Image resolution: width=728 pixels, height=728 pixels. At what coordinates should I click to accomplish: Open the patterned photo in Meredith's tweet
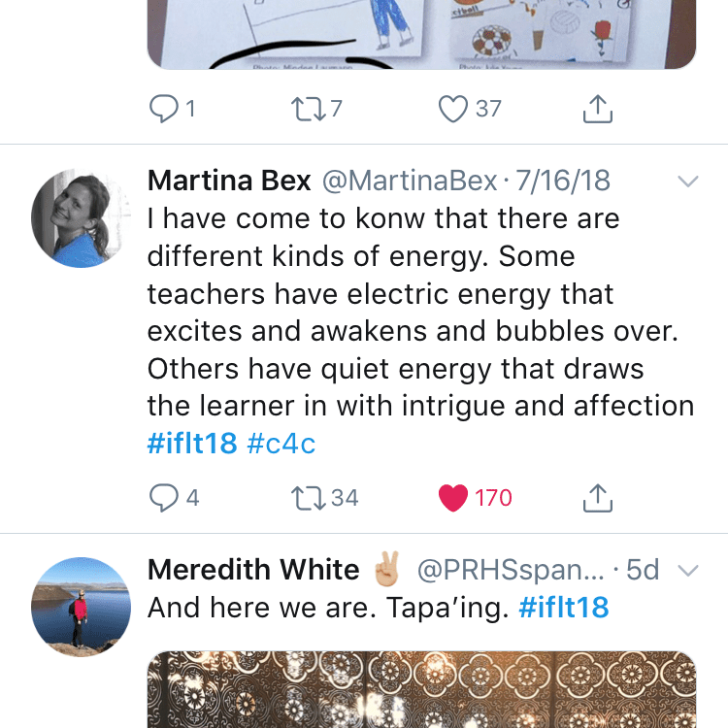pyautogui.click(x=421, y=689)
